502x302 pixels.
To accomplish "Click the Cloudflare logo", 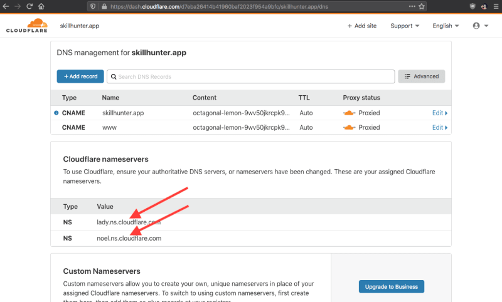I will click(x=27, y=26).
